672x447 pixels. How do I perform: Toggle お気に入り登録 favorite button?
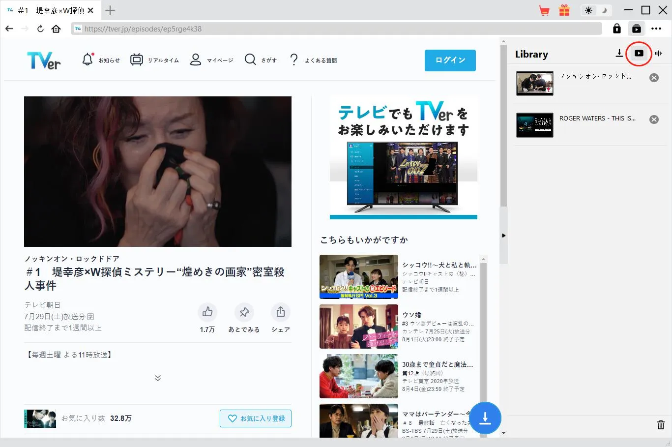coord(256,418)
